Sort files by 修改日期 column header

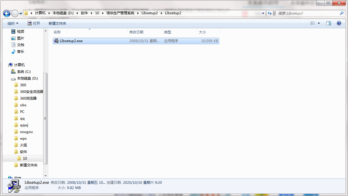coord(136,32)
